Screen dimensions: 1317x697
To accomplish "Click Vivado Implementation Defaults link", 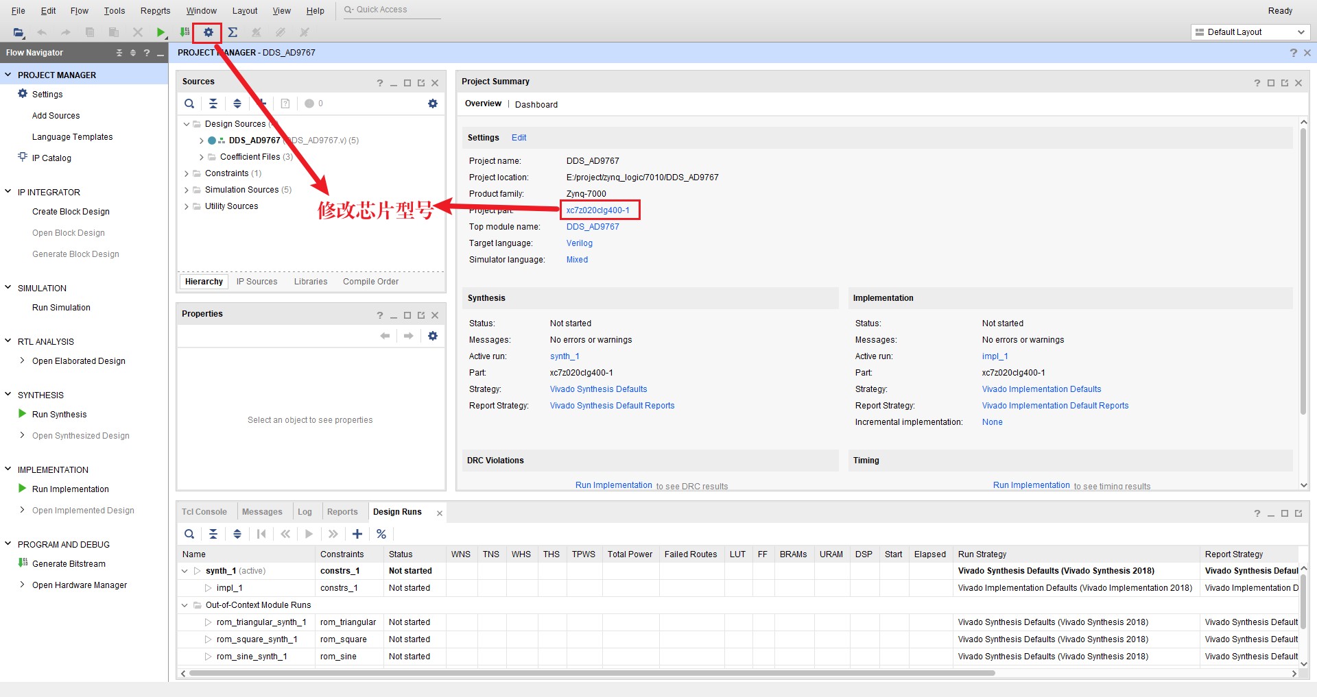I will (1041, 389).
